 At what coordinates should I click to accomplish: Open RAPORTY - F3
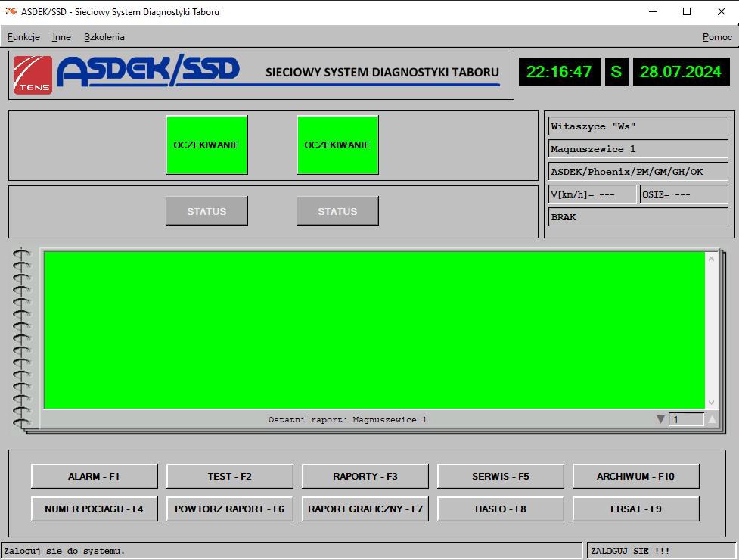click(x=365, y=477)
